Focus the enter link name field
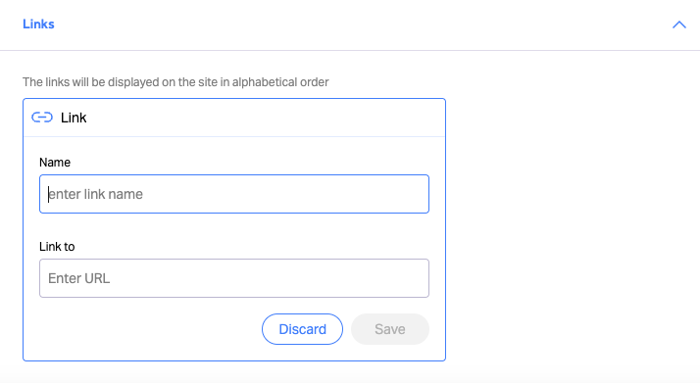The image size is (700, 383). point(234,194)
